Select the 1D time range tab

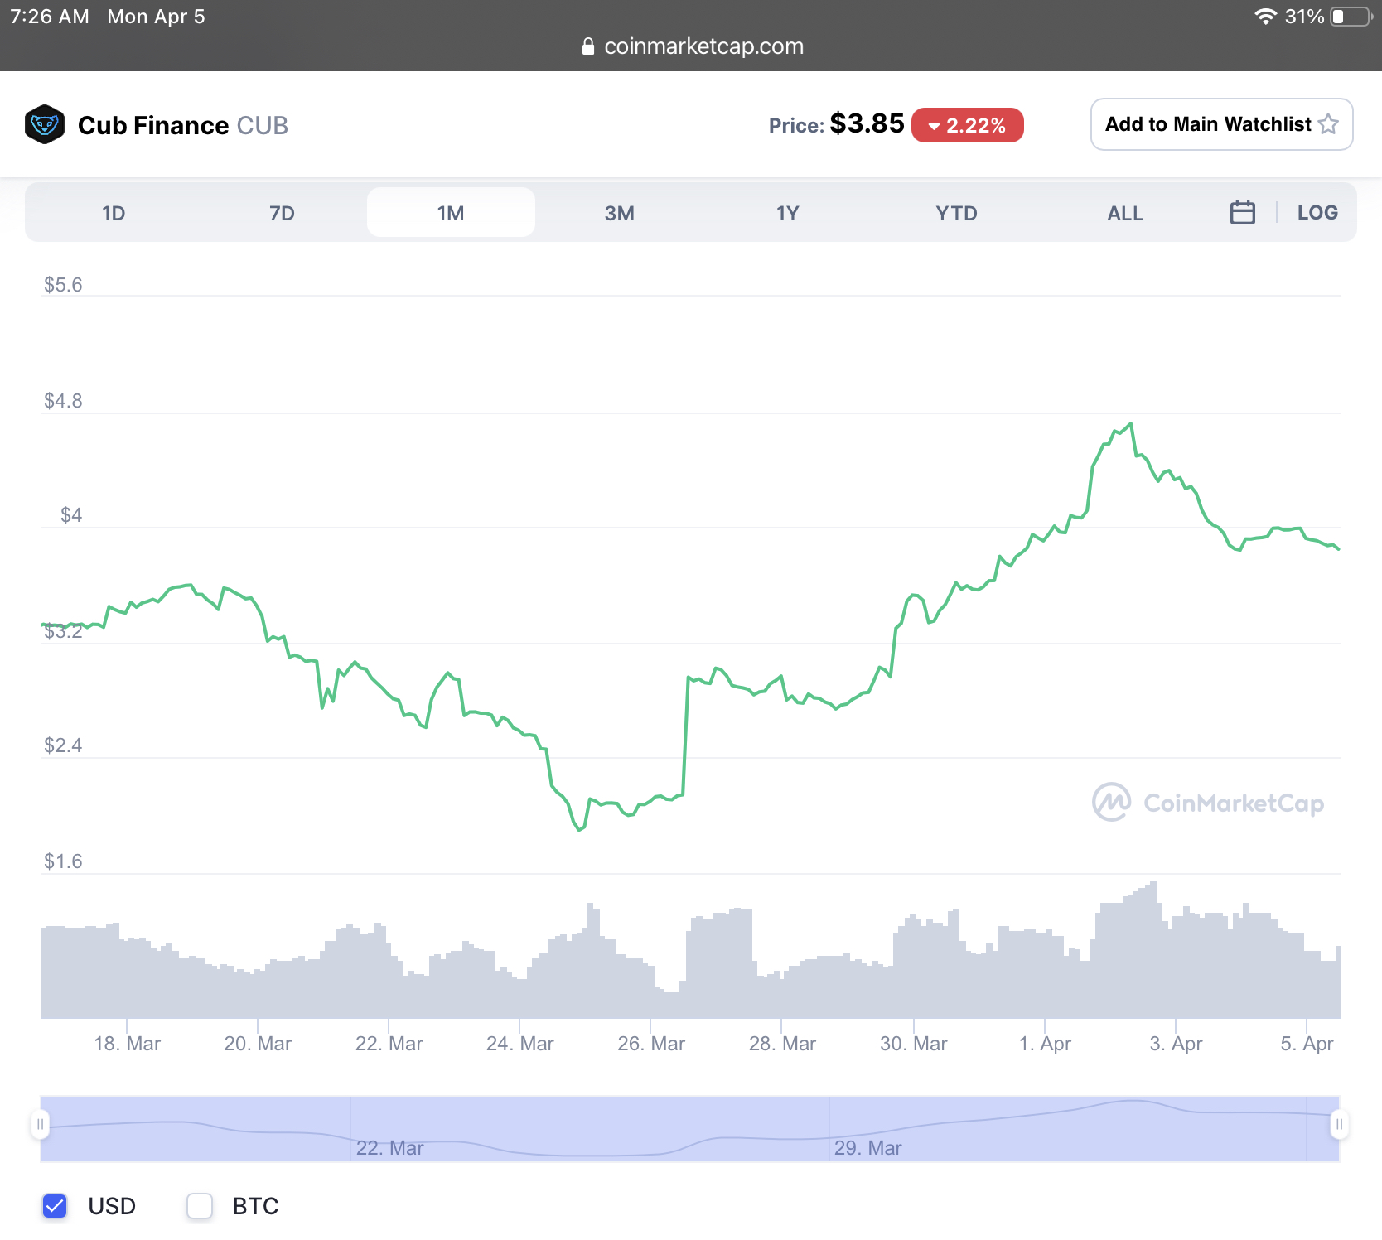114,213
